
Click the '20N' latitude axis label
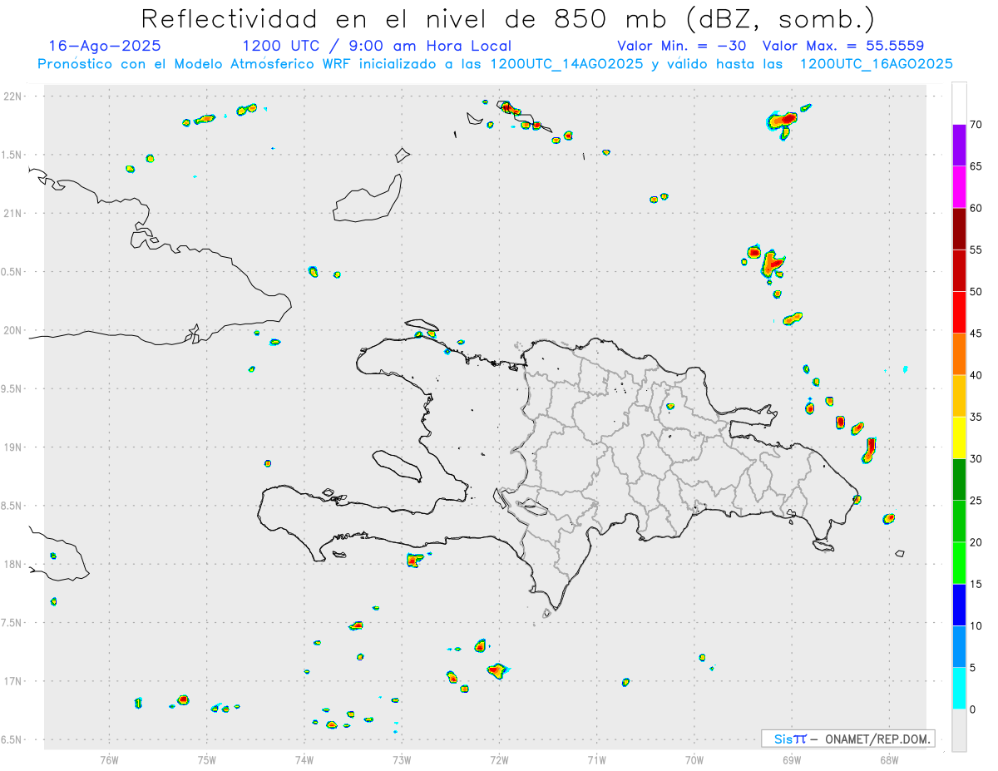[x=13, y=330]
